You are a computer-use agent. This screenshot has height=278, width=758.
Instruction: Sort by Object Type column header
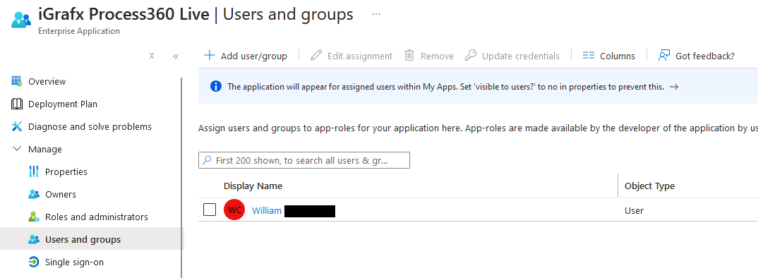[x=649, y=186]
